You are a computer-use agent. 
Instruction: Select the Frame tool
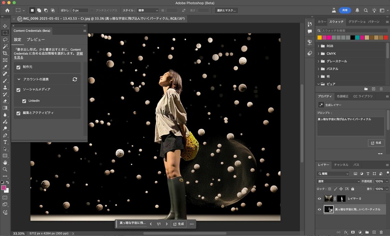5,60
